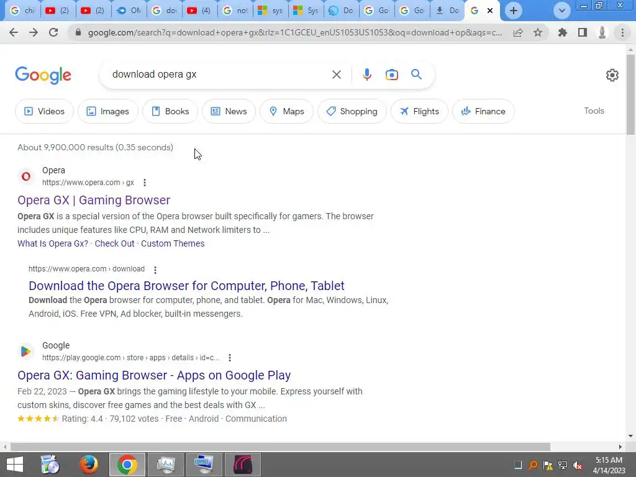Viewport: 636px width, 477px height.
Task: Open the What Is Opera Gx? sitelink
Action: tap(53, 243)
